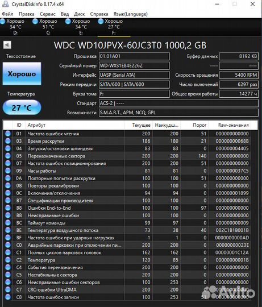Click the Атрибут column header
Screen dimensions: 262x307
pyautogui.click(x=75, y=125)
